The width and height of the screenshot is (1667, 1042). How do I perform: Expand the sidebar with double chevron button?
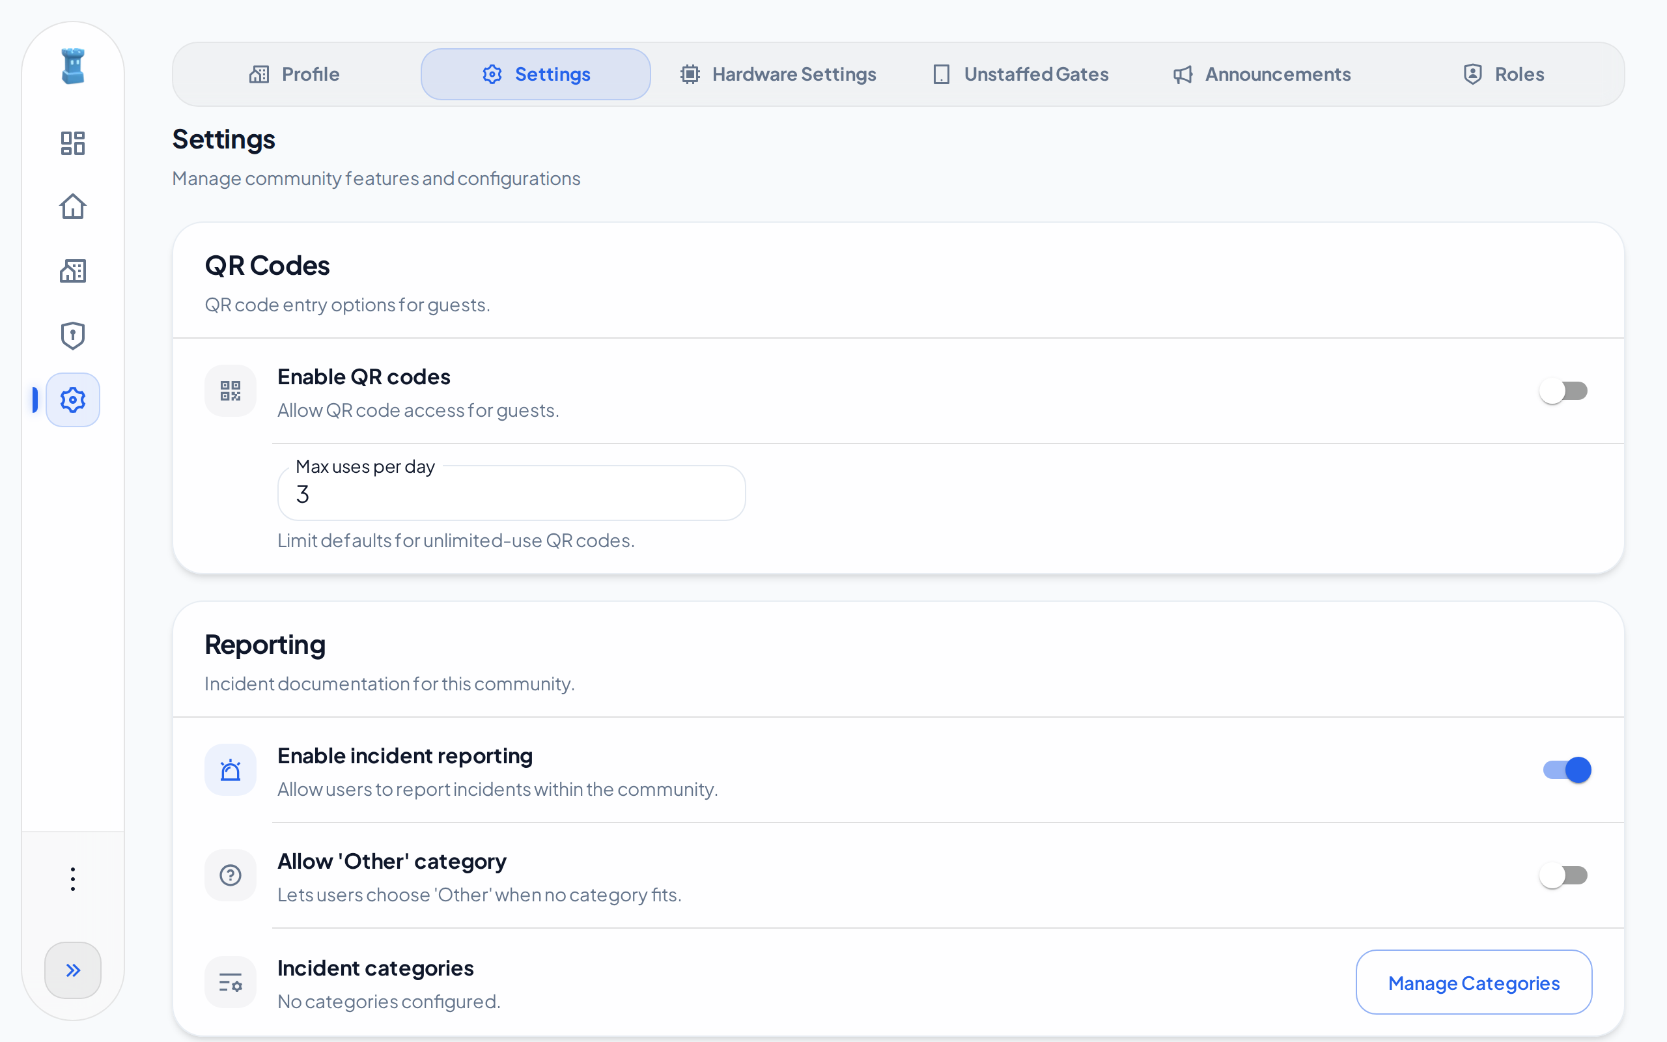coord(73,970)
